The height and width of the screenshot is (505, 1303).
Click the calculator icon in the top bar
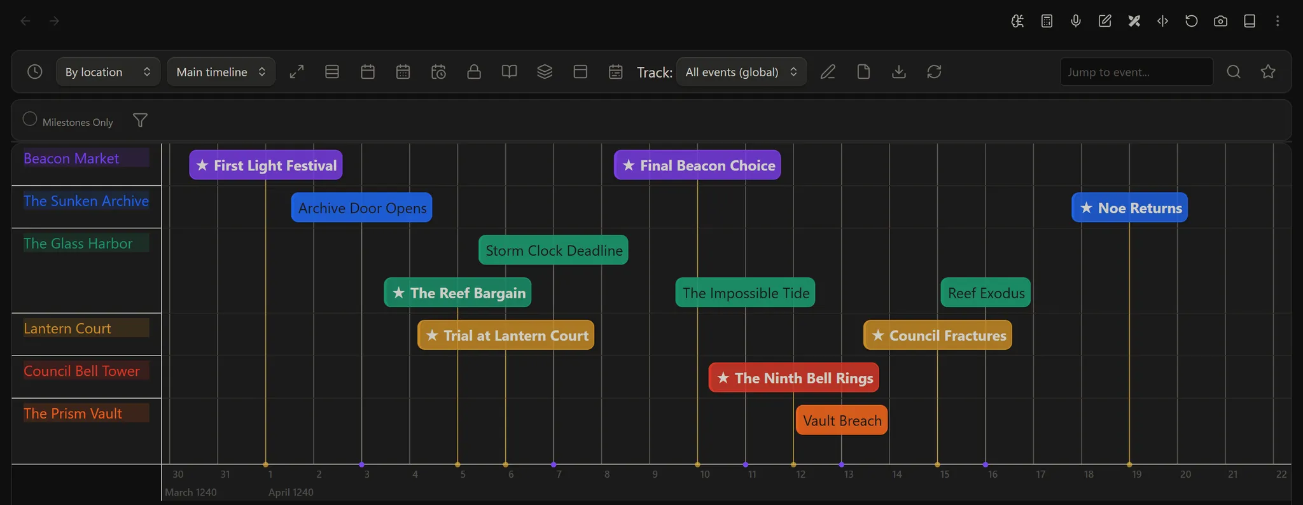tap(1047, 21)
